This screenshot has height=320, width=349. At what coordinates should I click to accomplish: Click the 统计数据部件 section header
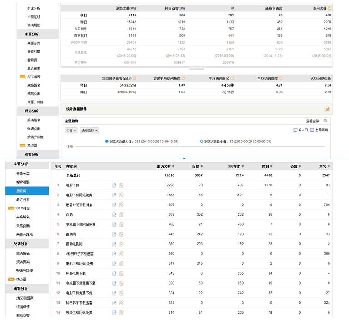[76, 109]
